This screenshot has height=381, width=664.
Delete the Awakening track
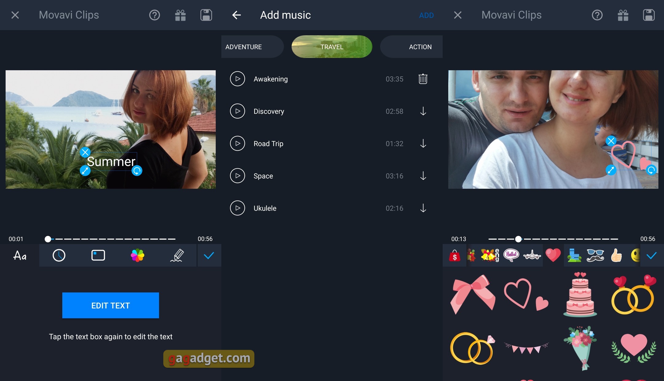coord(422,79)
